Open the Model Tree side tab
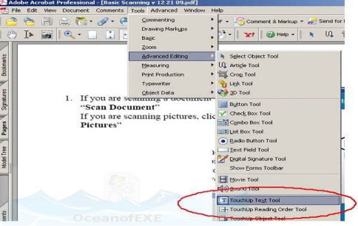Image resolution: width=358 pixels, height=226 pixels. [x=4, y=157]
